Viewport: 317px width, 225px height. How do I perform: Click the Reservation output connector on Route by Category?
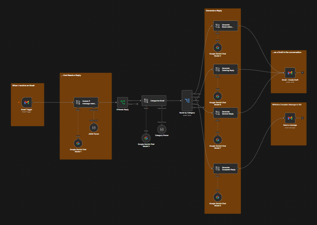click(x=192, y=94)
